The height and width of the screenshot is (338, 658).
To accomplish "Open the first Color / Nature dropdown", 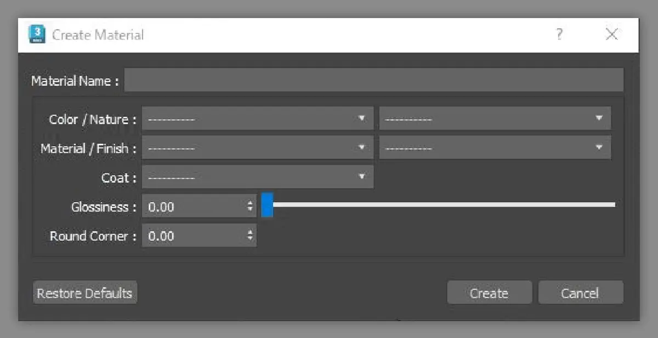I will [x=258, y=119].
